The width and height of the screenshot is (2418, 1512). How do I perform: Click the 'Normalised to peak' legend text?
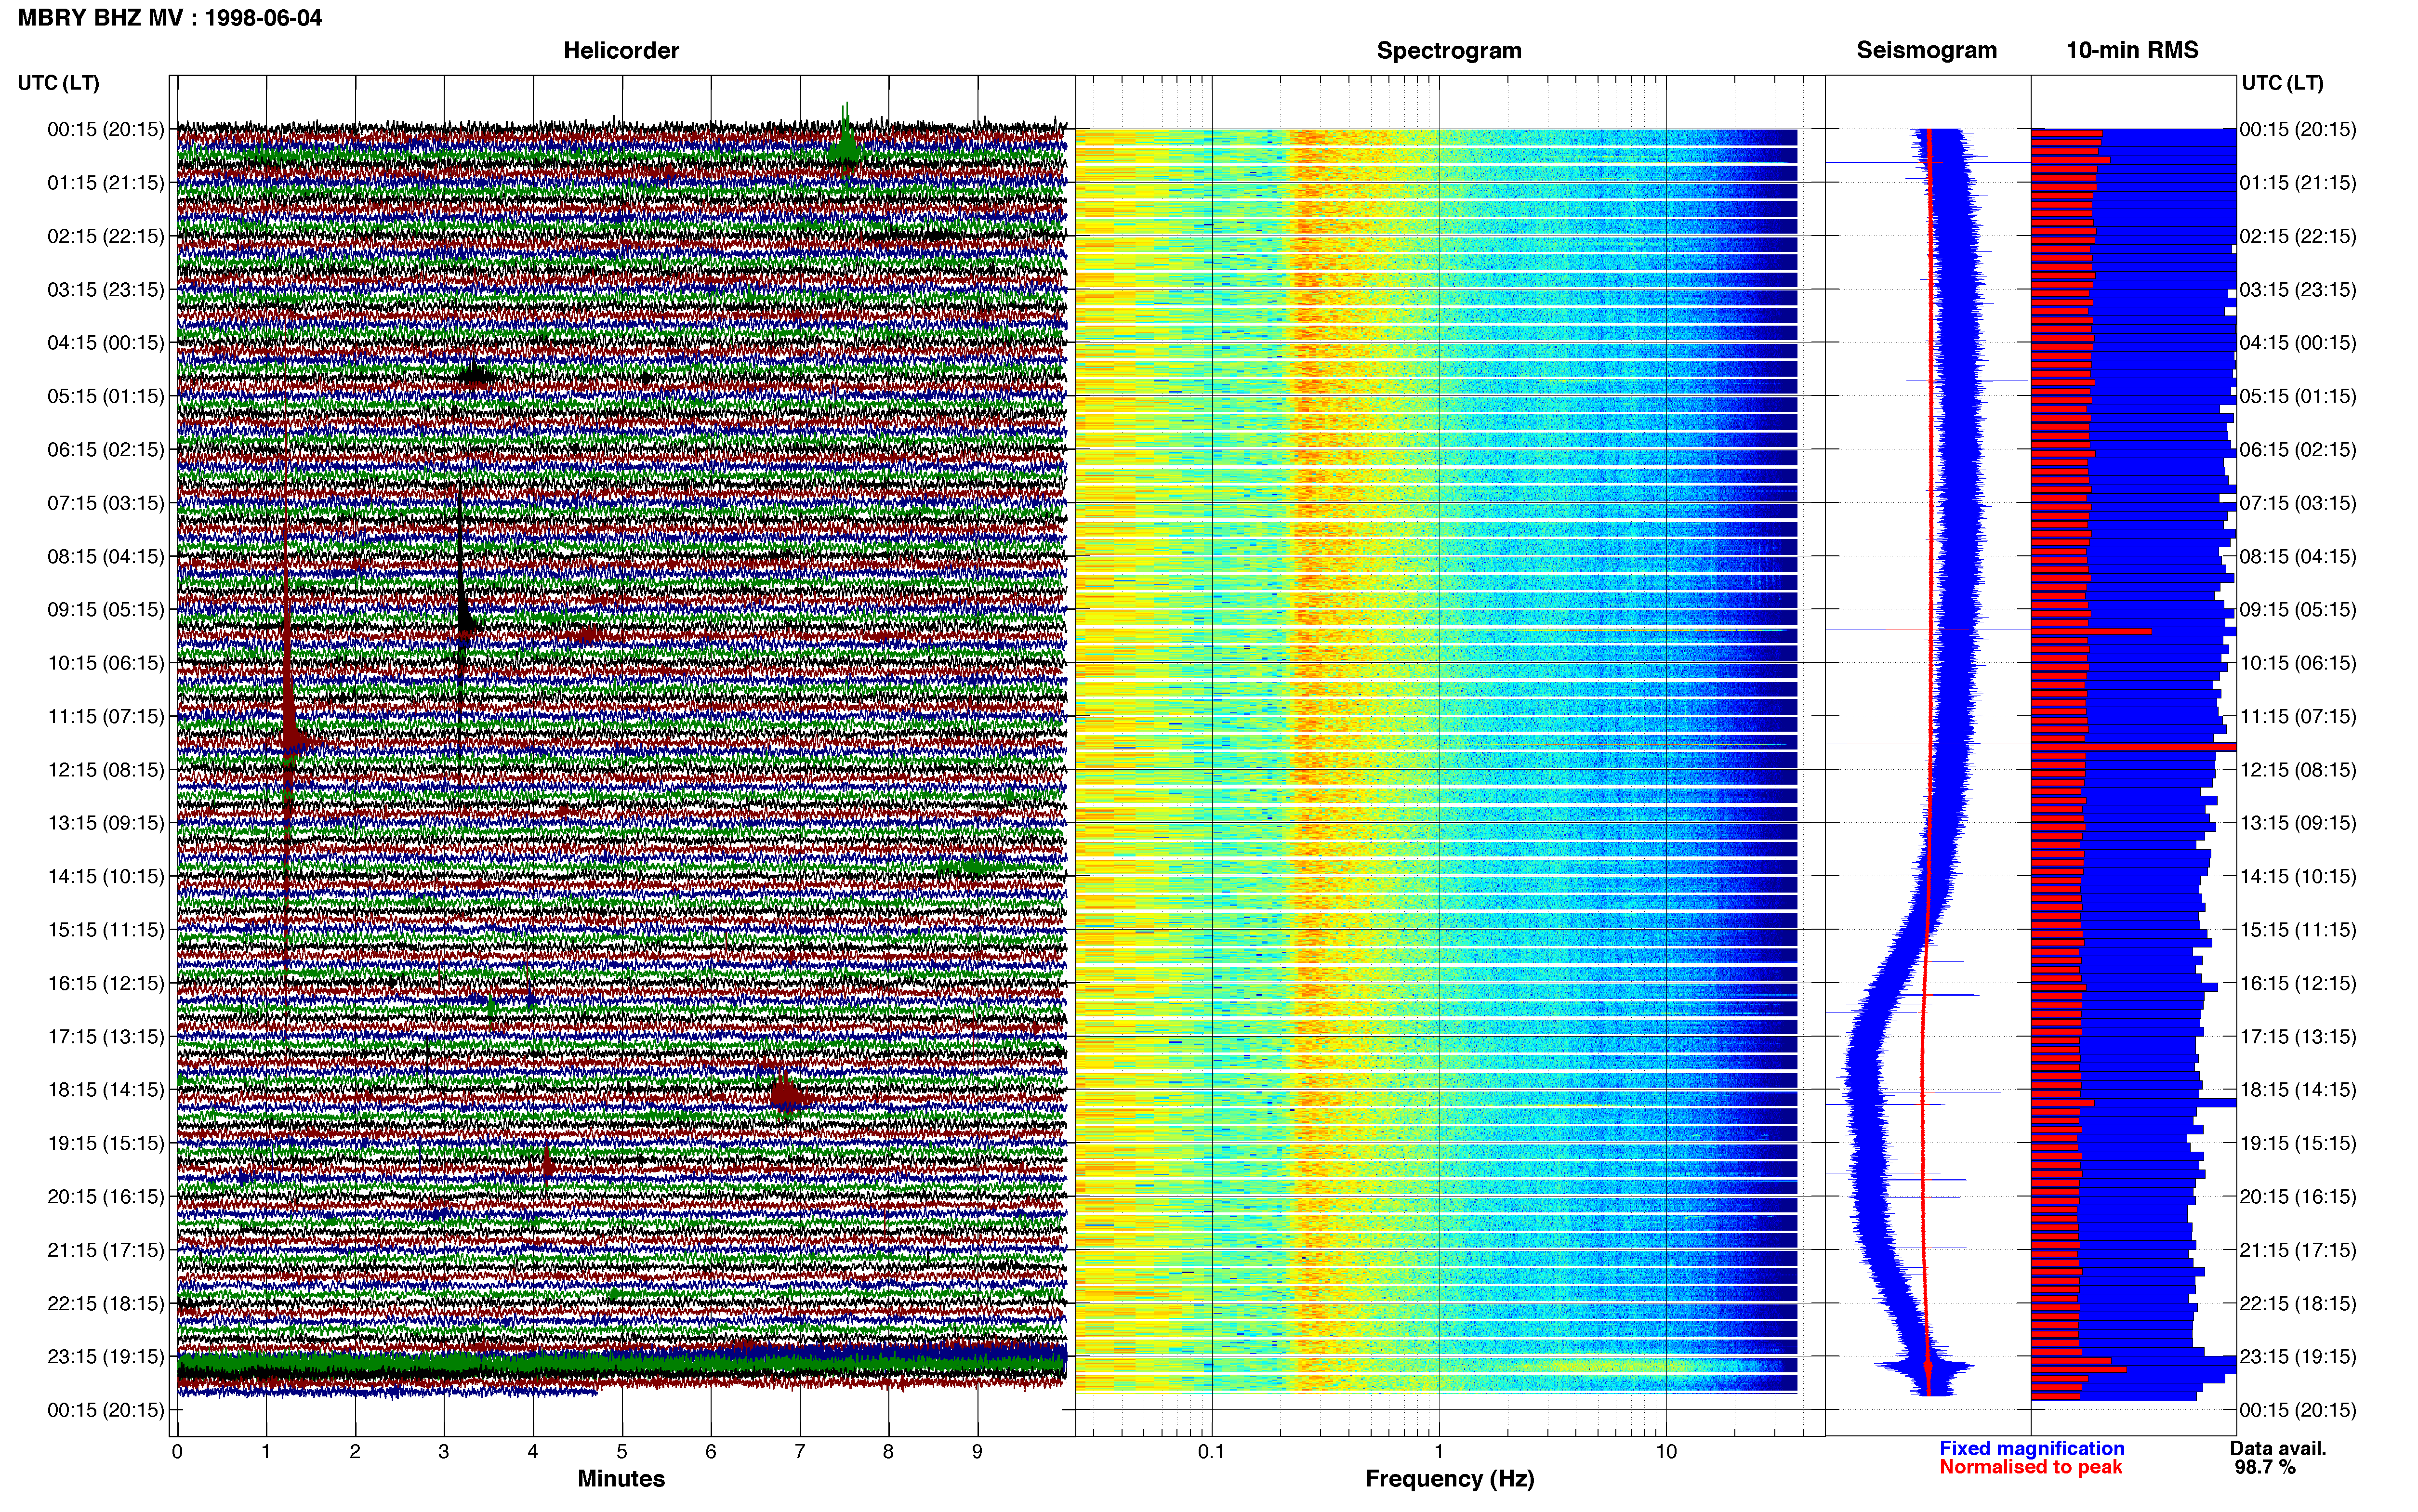[x=2030, y=1467]
